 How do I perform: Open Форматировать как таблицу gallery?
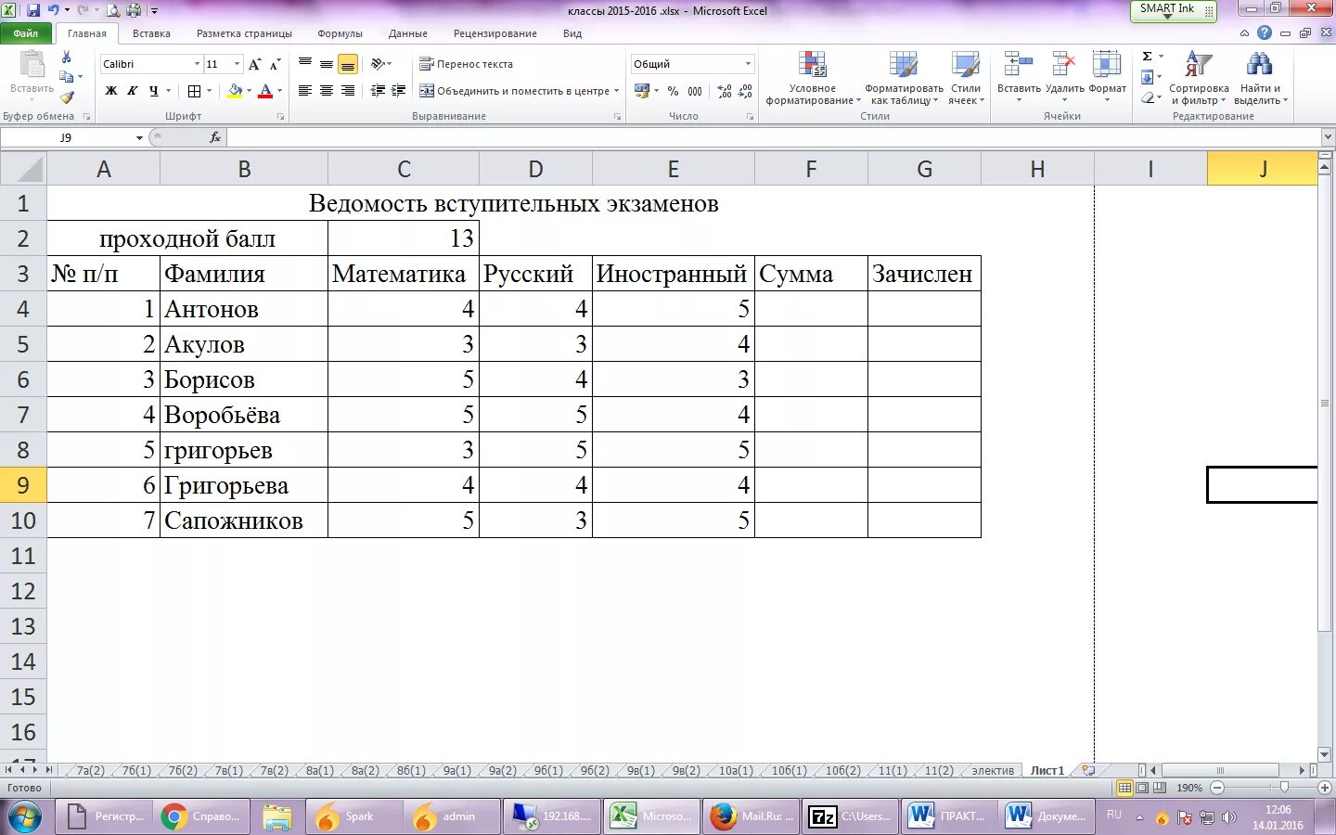(904, 78)
